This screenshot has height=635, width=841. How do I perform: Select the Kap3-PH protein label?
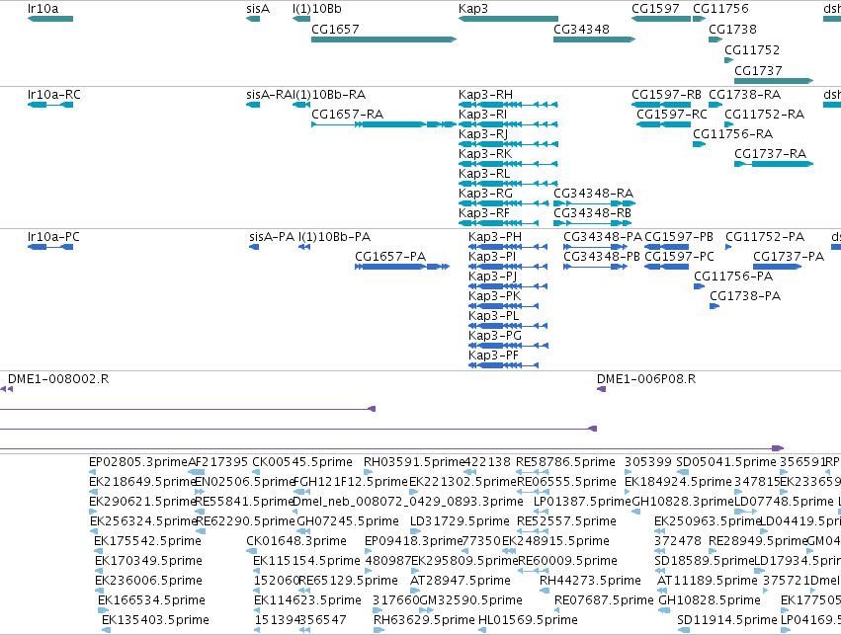click(494, 237)
